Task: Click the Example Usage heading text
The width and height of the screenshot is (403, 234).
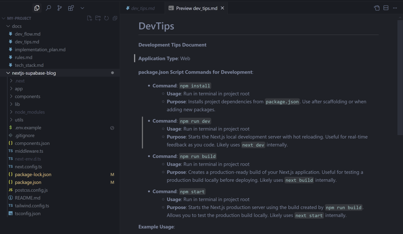Action: tap(156, 227)
